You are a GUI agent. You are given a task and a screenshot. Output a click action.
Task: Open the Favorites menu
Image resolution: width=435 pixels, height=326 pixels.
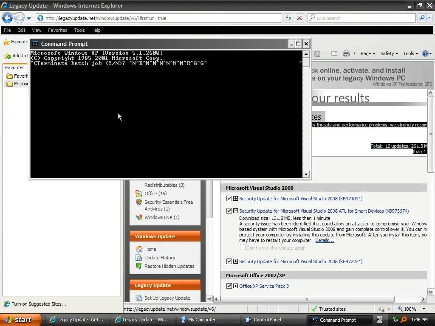click(58, 30)
